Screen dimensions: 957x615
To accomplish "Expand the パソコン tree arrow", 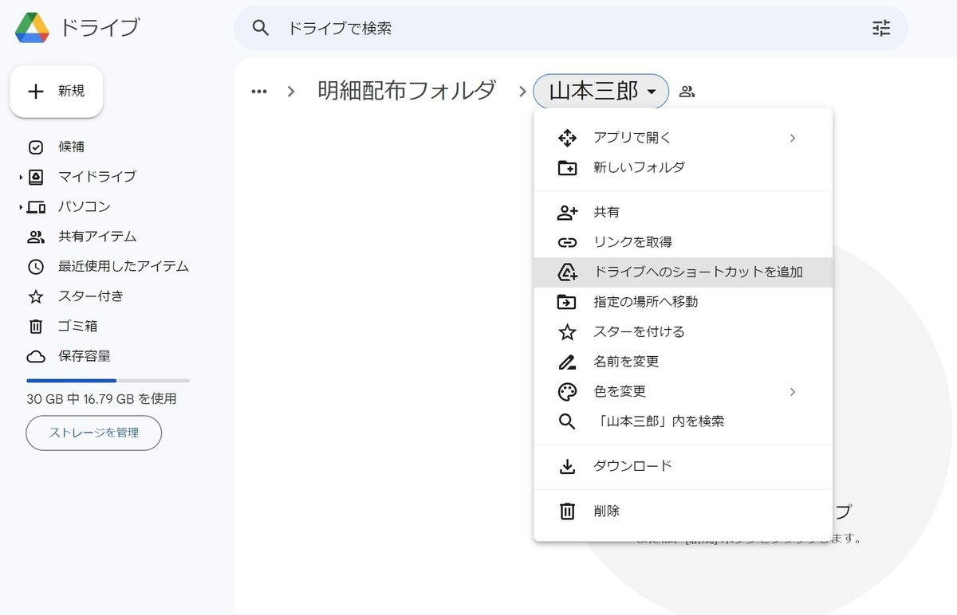I will click(21, 207).
